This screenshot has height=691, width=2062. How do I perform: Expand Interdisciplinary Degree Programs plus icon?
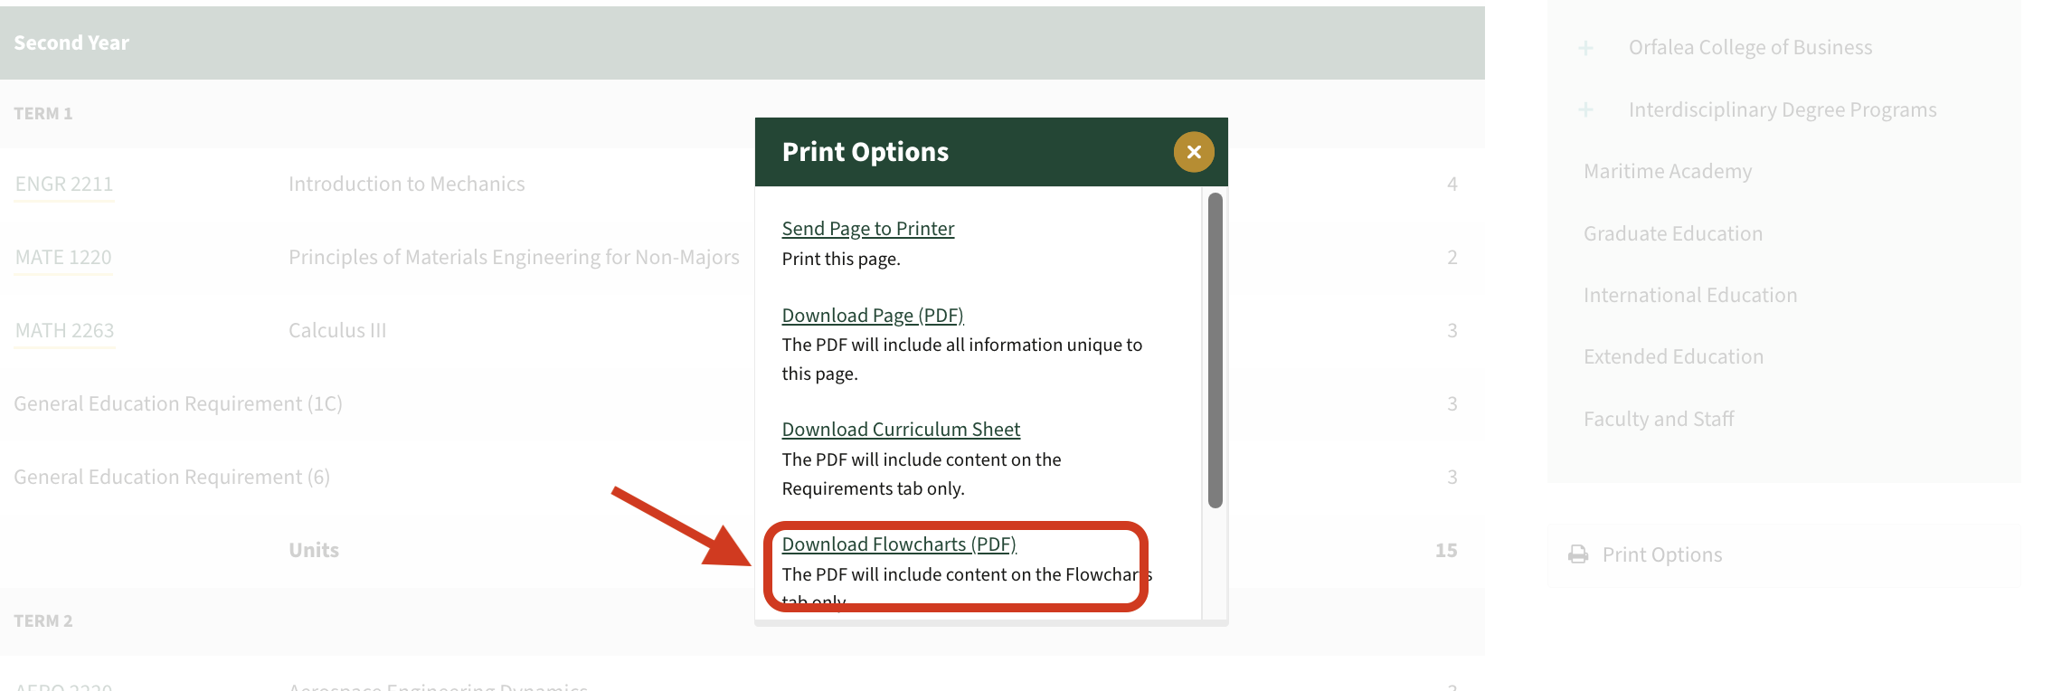click(x=1585, y=110)
